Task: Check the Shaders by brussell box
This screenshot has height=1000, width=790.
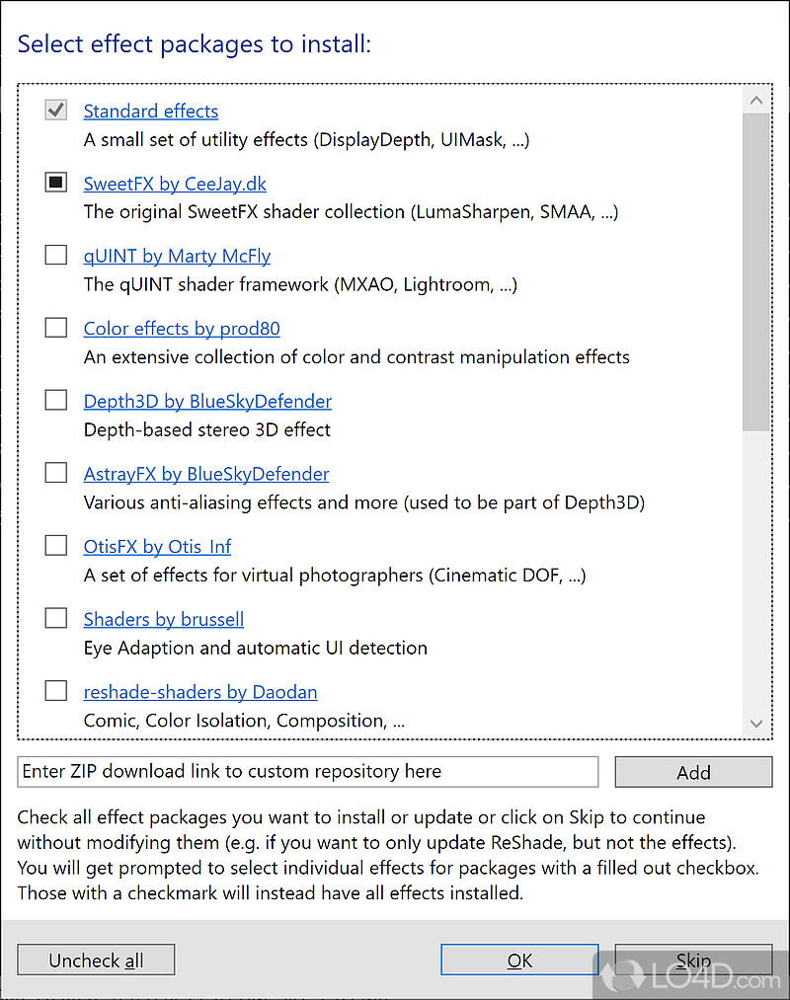Action: [x=56, y=619]
